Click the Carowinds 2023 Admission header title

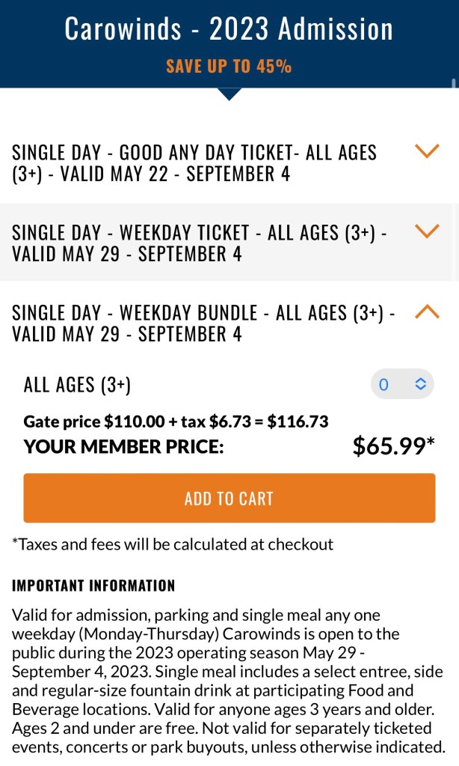(229, 29)
